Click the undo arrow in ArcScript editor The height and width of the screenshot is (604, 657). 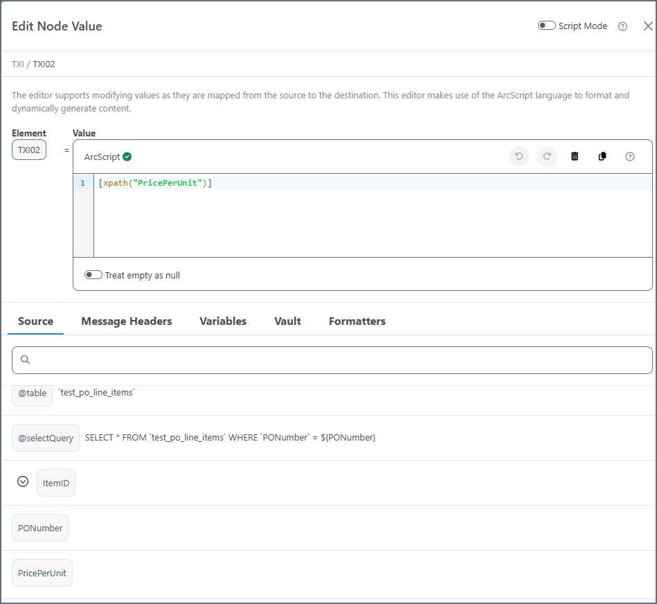(x=519, y=157)
